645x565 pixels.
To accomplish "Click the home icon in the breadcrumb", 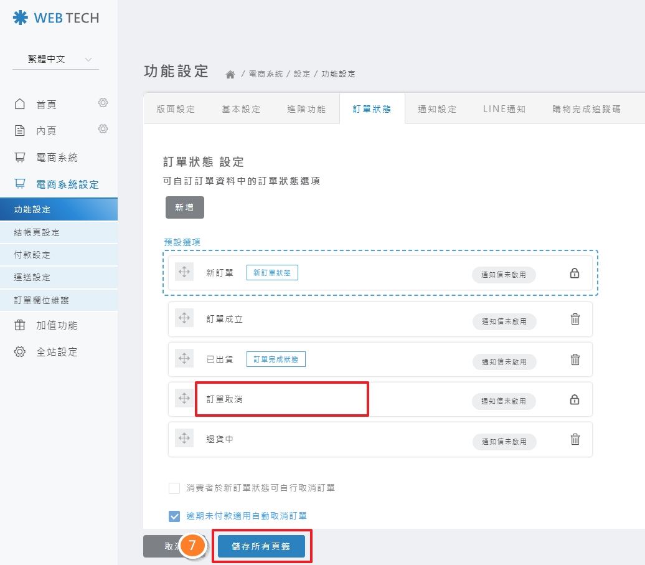I will click(x=230, y=74).
